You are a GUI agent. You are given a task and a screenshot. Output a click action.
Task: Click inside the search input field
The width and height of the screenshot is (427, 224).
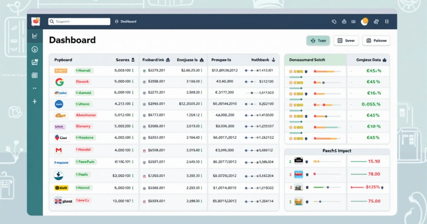[x=79, y=21]
